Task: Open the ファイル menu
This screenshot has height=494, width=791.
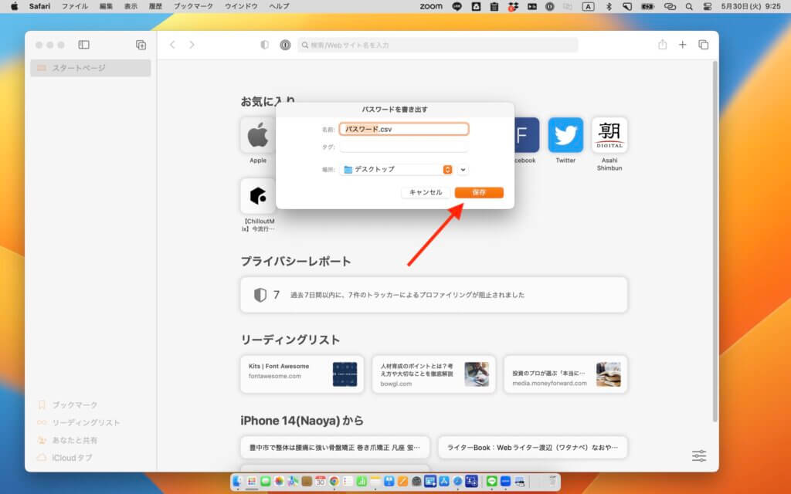Action: 75,6
